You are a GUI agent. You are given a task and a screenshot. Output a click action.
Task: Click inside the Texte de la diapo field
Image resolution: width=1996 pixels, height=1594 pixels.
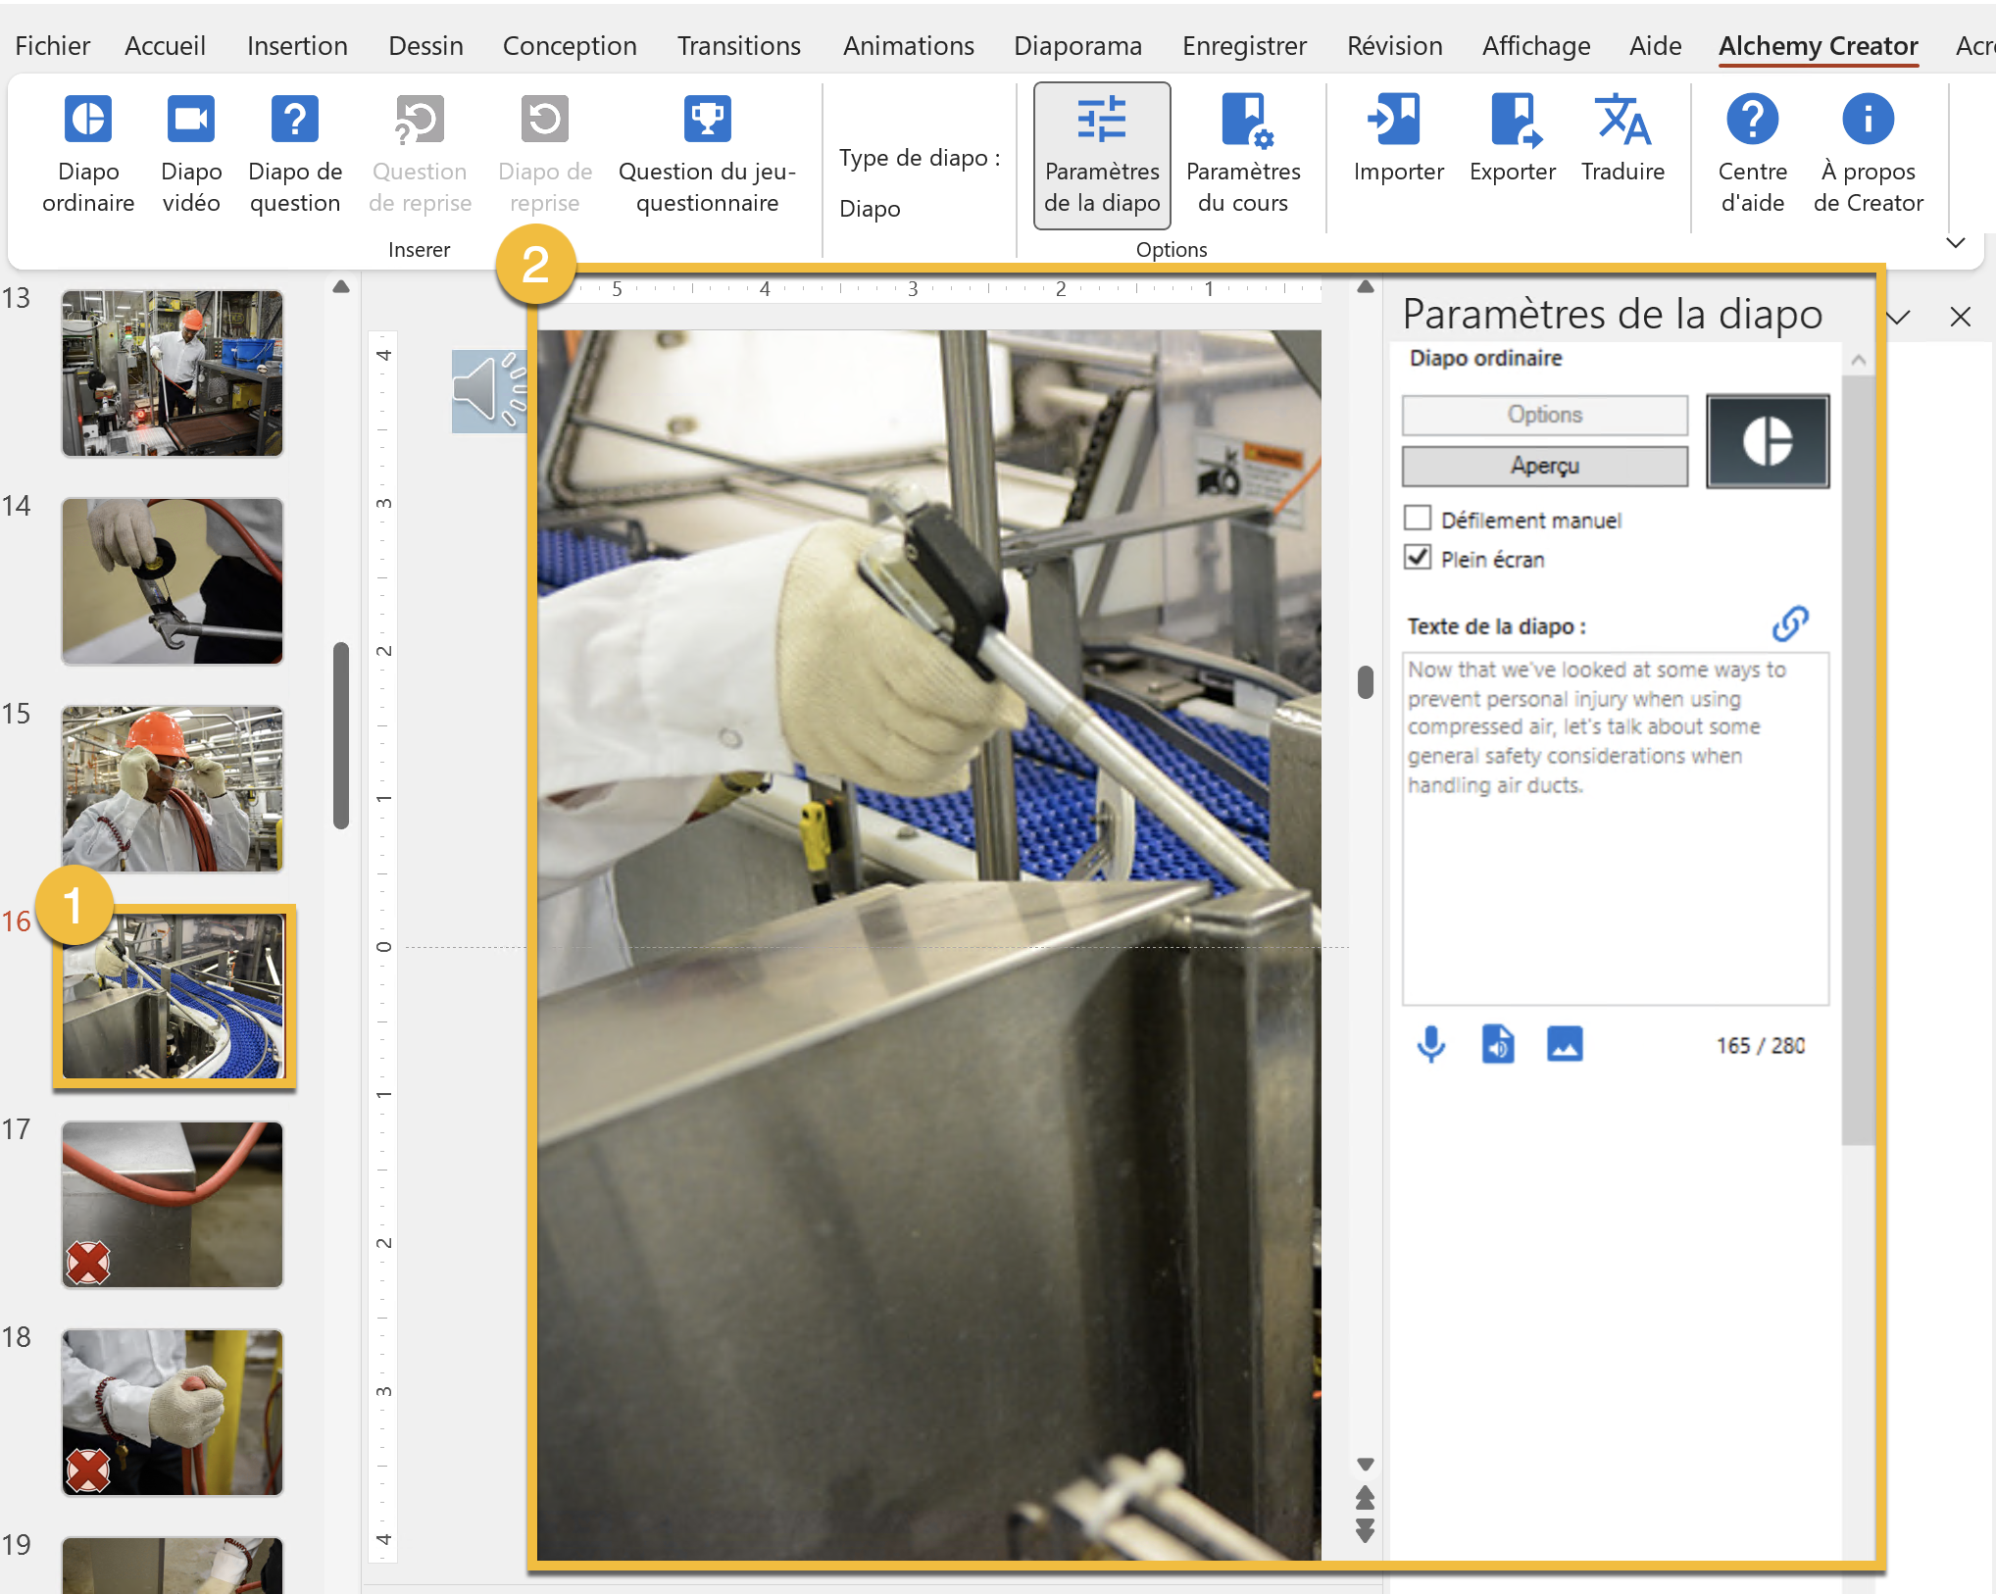[1616, 828]
